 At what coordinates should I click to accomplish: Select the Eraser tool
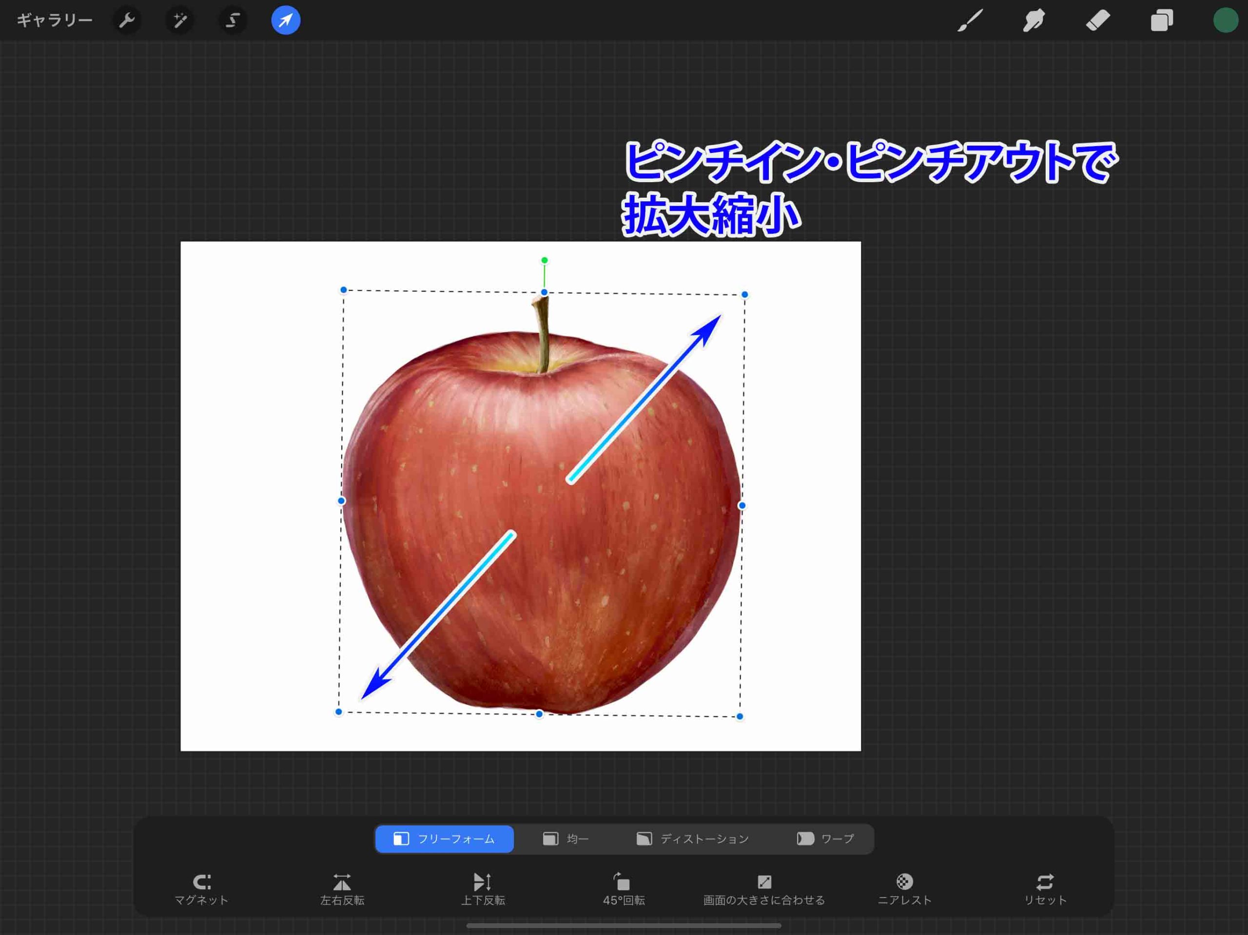click(1098, 20)
